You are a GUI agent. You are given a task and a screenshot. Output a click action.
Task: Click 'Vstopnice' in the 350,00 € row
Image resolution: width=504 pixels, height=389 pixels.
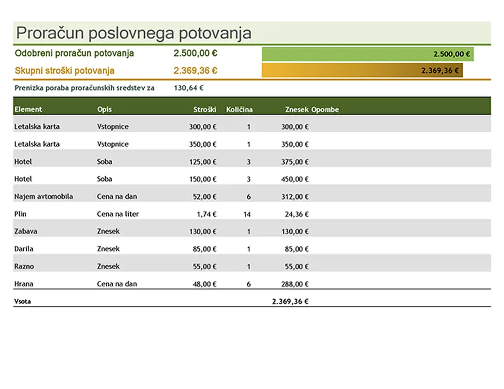[113, 144]
